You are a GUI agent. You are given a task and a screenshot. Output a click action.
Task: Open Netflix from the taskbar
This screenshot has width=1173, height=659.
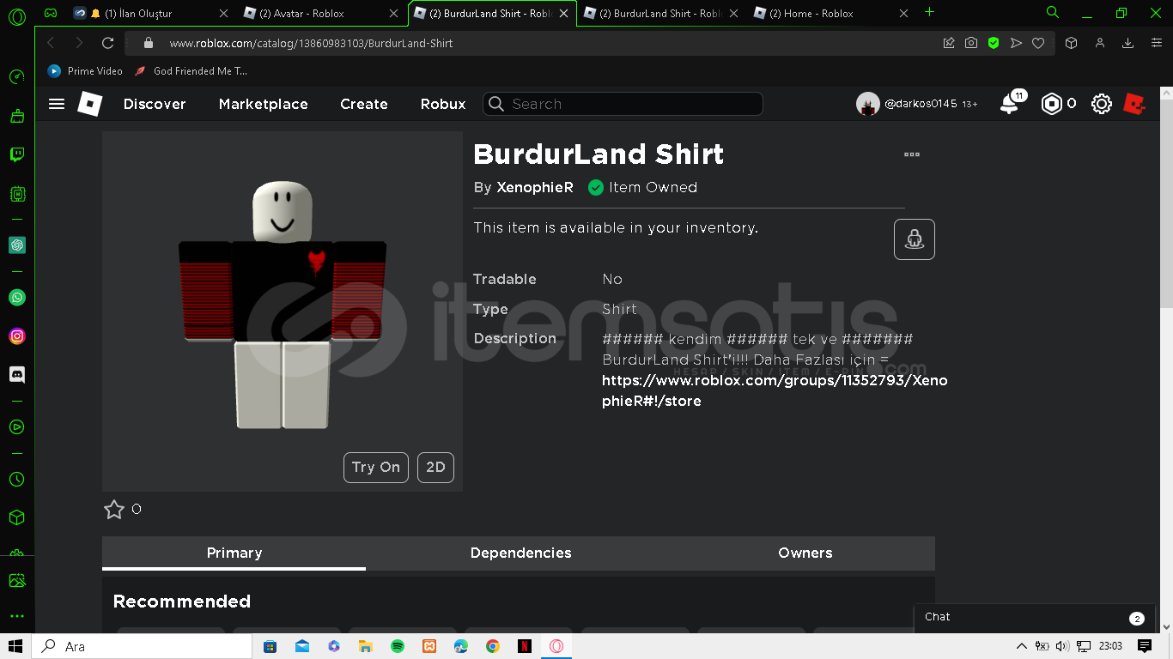(525, 646)
